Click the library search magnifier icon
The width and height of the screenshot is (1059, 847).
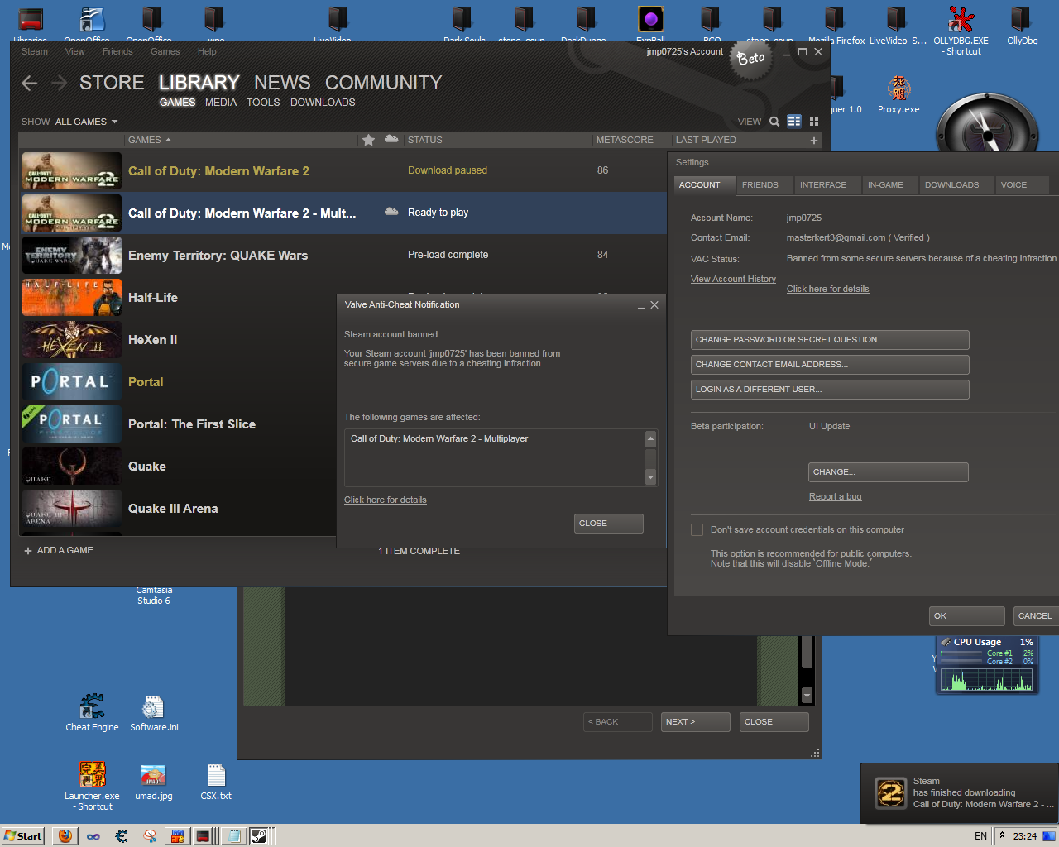(x=774, y=122)
